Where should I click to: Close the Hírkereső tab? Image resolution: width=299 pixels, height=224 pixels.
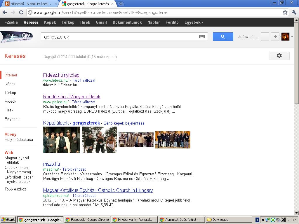(x=55, y=4)
